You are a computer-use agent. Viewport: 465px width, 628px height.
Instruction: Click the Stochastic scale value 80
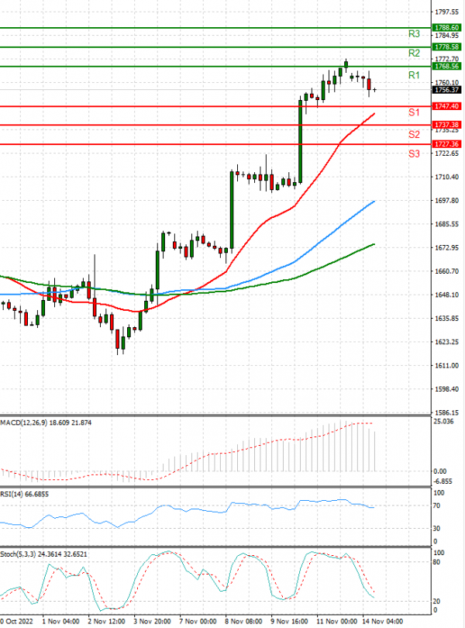coord(437,562)
